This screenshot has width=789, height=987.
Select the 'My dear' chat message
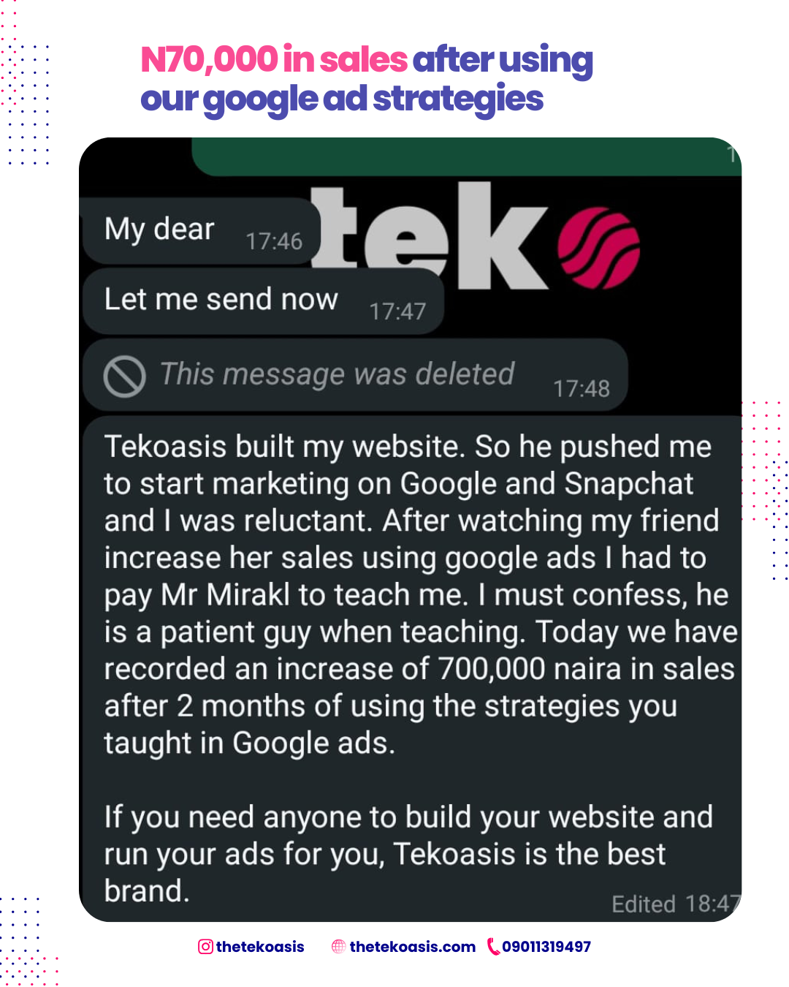click(x=159, y=230)
